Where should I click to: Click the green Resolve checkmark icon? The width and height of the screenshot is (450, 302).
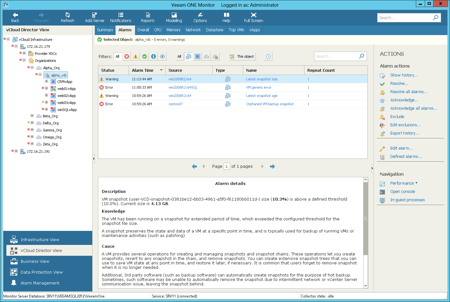[382, 84]
